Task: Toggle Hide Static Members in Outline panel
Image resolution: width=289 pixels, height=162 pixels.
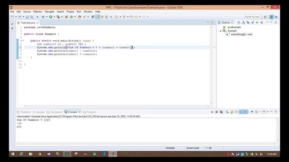Action: coord(252,22)
